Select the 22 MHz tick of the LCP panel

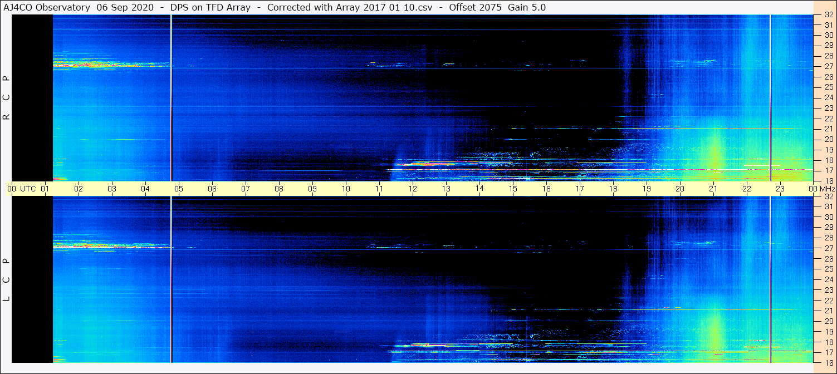pyautogui.click(x=829, y=301)
